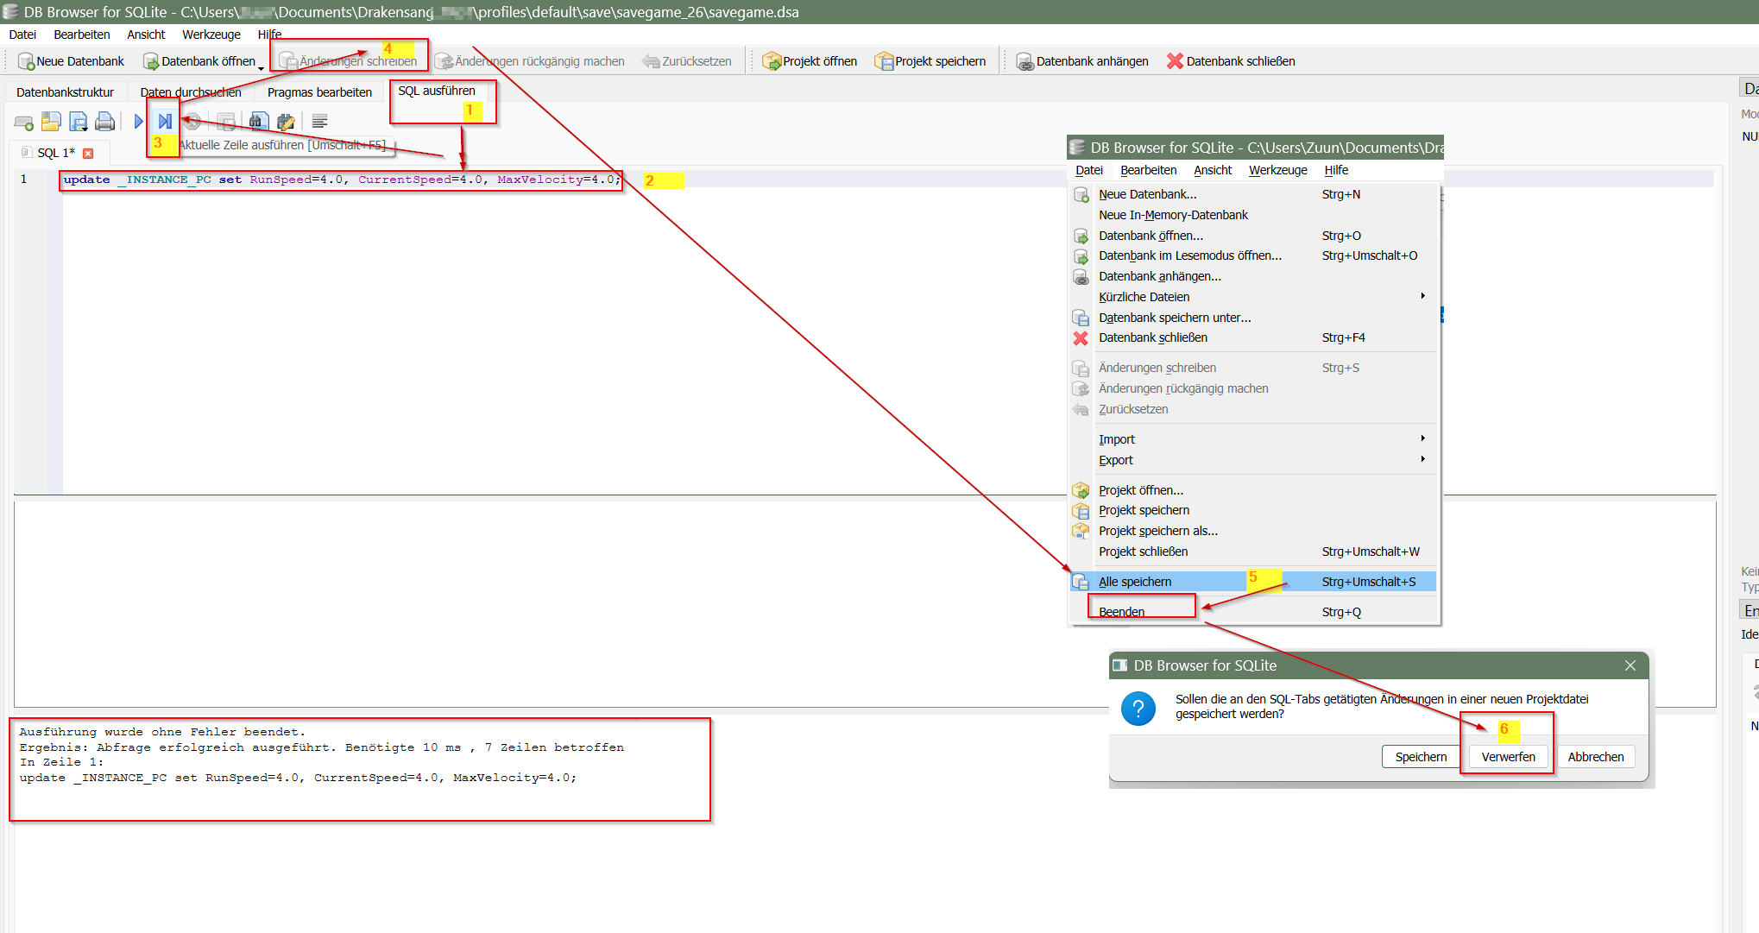
Task: Choose Neue In-Memory-Datenbank menu entry
Action: (x=1255, y=215)
